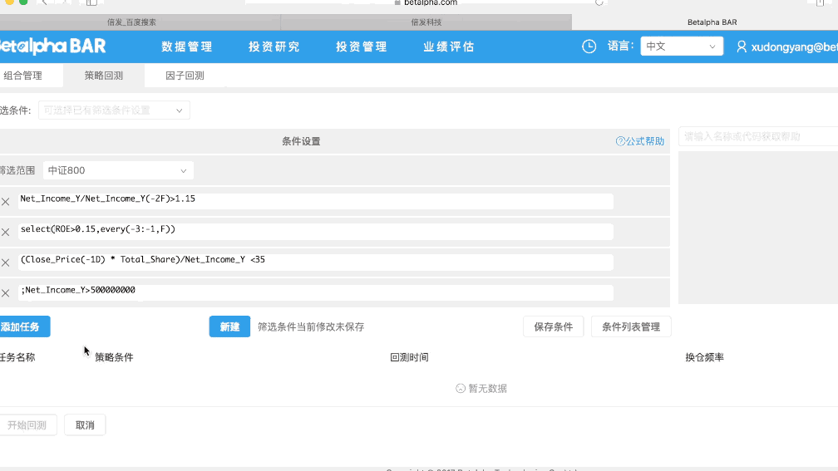The height and width of the screenshot is (471, 838).
Task: Delete the Net_Income_Y>500000000 condition
Action: pyautogui.click(x=5, y=293)
